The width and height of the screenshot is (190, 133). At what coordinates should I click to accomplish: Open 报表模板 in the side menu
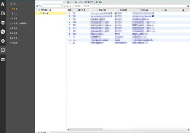(x=13, y=28)
